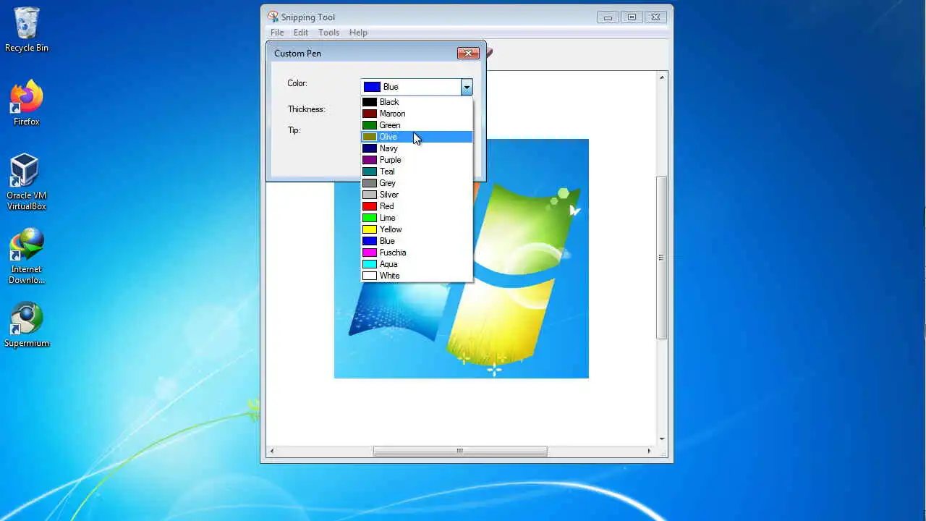Viewport: 926px width, 521px height.
Task: Open Oracle VM VirtualBox desktop shortcut
Action: [x=27, y=182]
